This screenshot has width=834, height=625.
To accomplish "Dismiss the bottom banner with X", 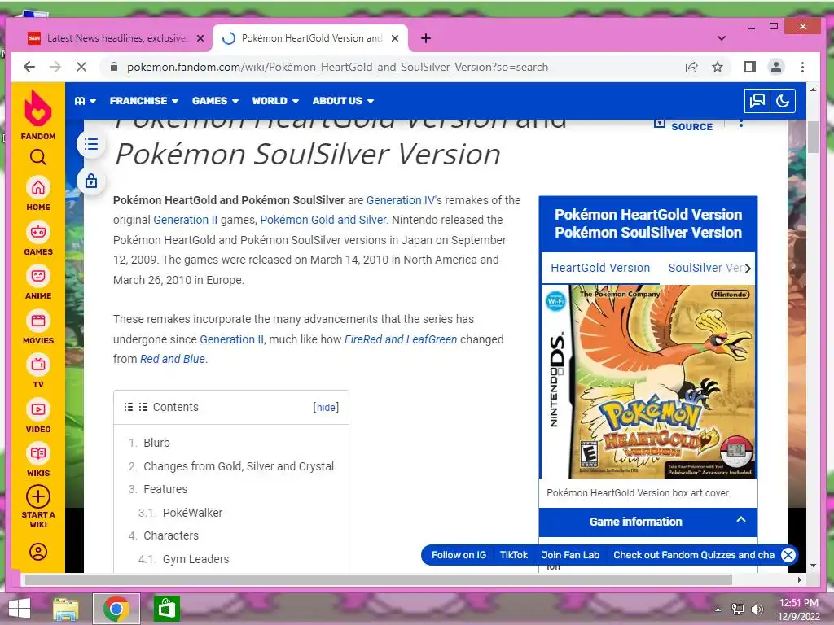I will point(788,555).
